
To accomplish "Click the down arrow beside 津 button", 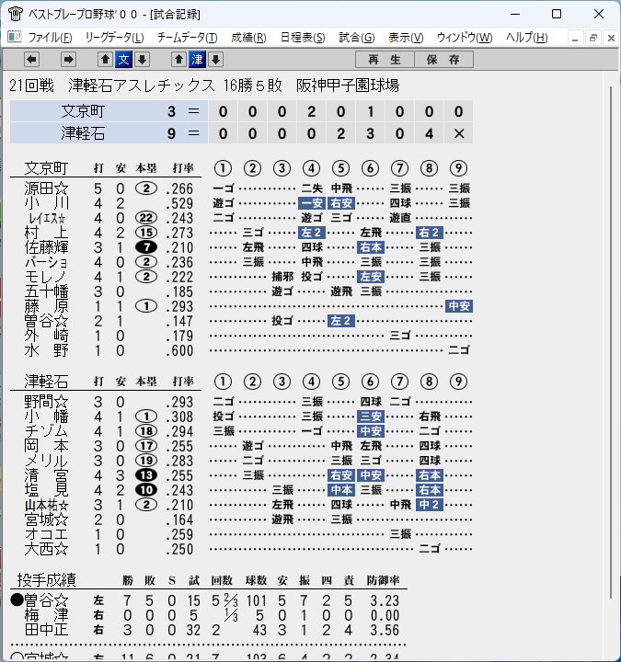I will tap(216, 60).
